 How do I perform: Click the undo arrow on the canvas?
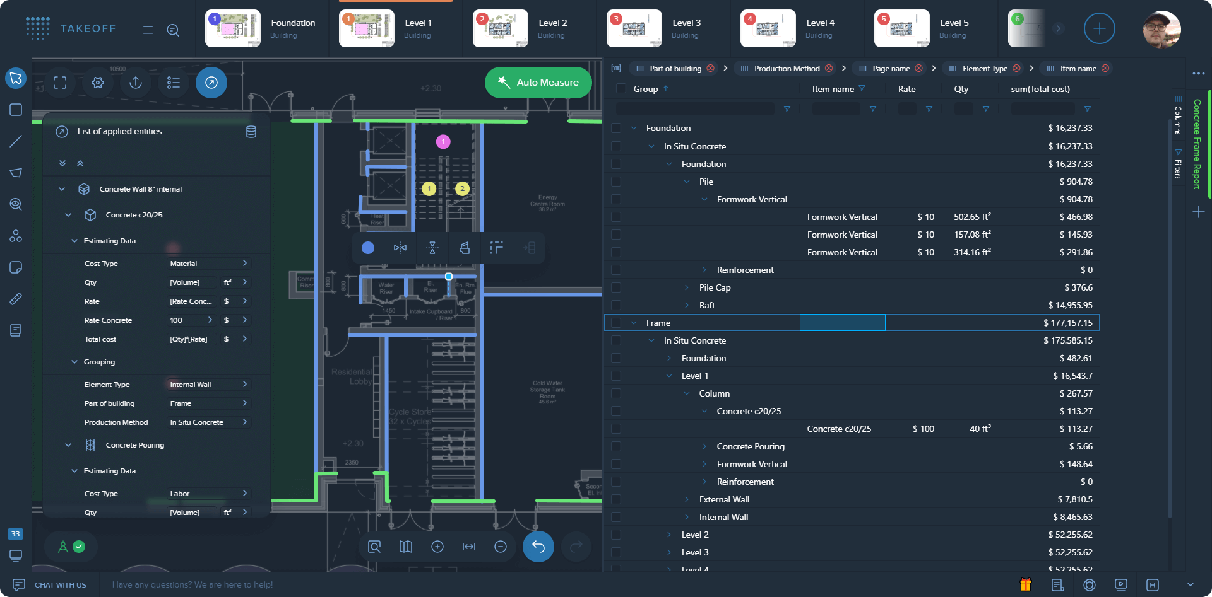coord(538,547)
